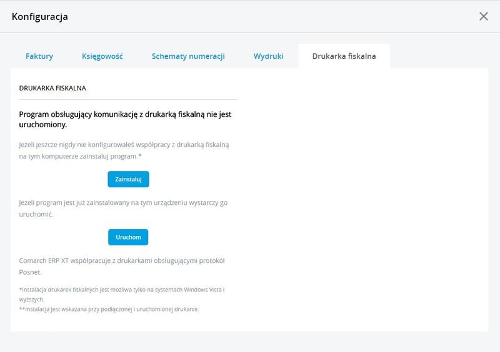
Task: Click the empty white area right of the text
Action: click(x=362, y=200)
